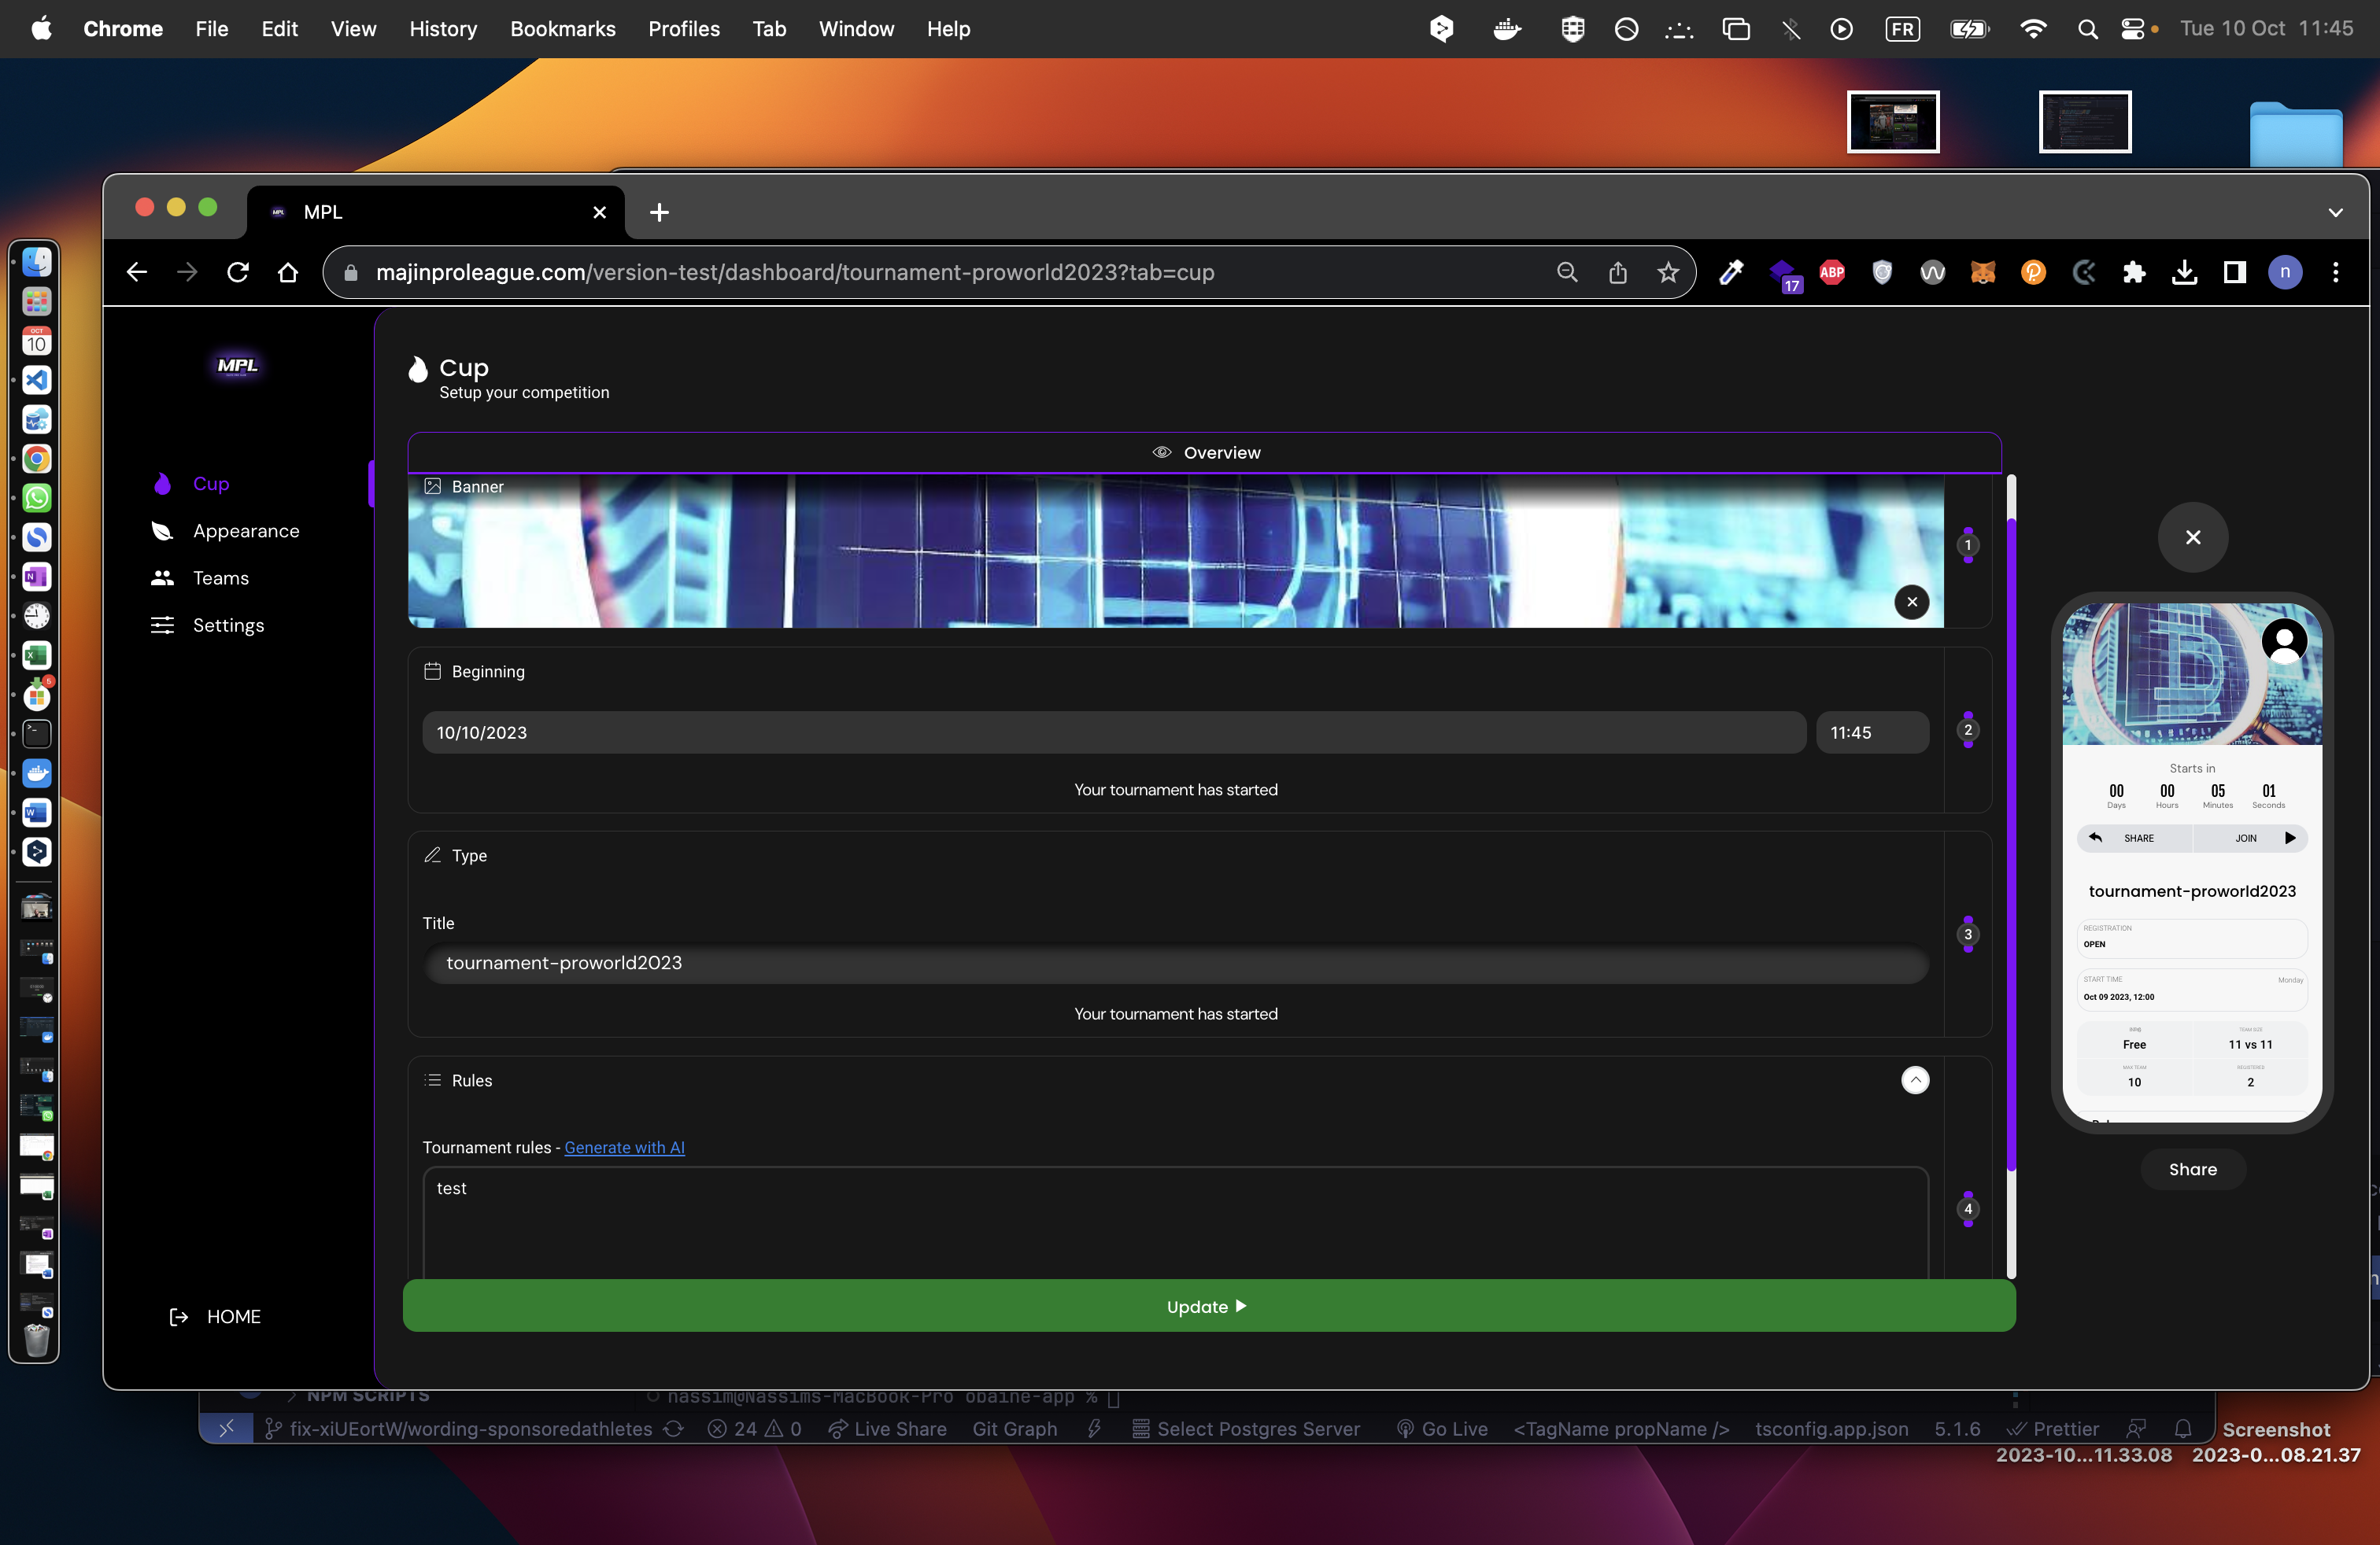Click the Wi-Fi status icon
The height and width of the screenshot is (1545, 2380).
(x=2032, y=29)
